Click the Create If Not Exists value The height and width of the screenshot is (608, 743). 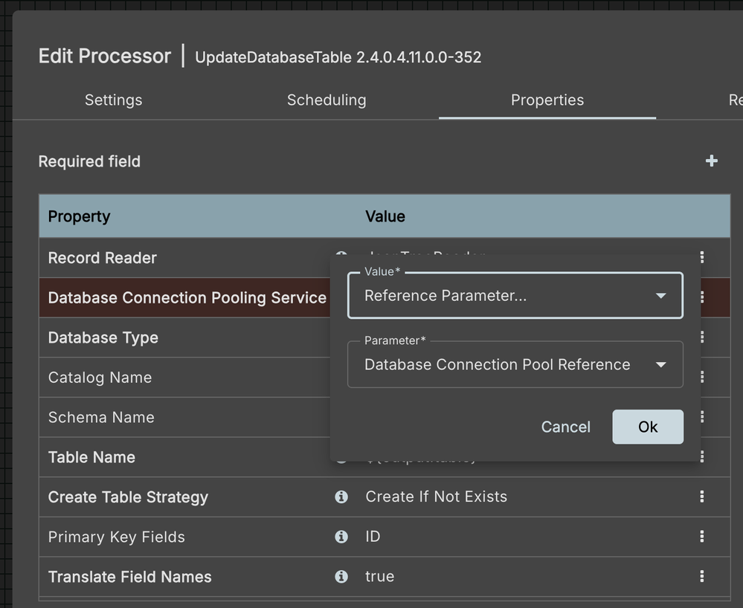(x=436, y=497)
